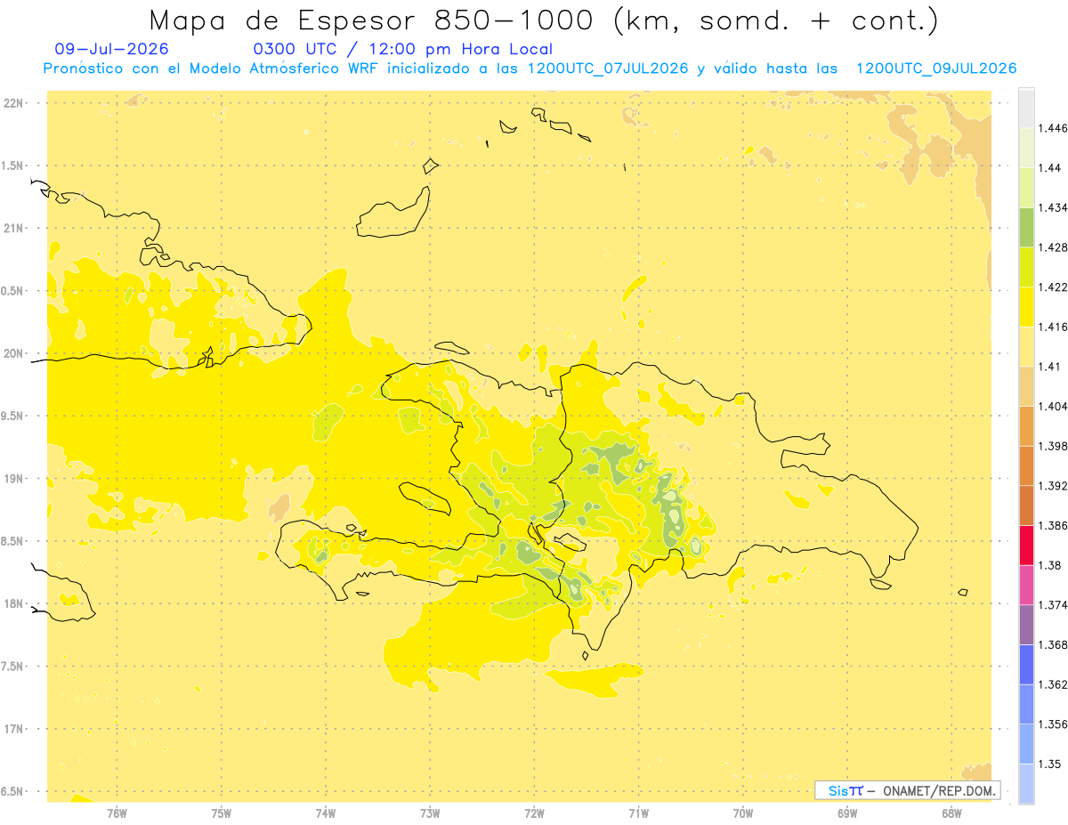Click the 20N latitude label
The image size is (1068, 825).
click(15, 353)
